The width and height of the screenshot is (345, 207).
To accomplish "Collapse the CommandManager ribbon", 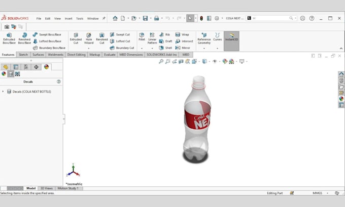I will point(341,48).
